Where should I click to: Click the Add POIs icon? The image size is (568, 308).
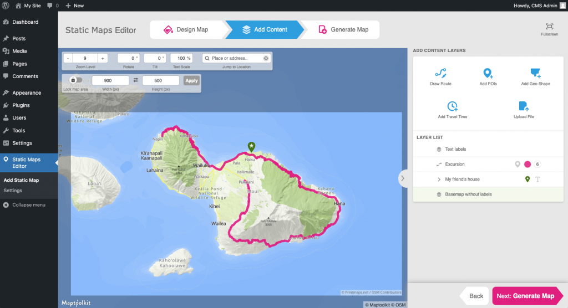coord(488,74)
